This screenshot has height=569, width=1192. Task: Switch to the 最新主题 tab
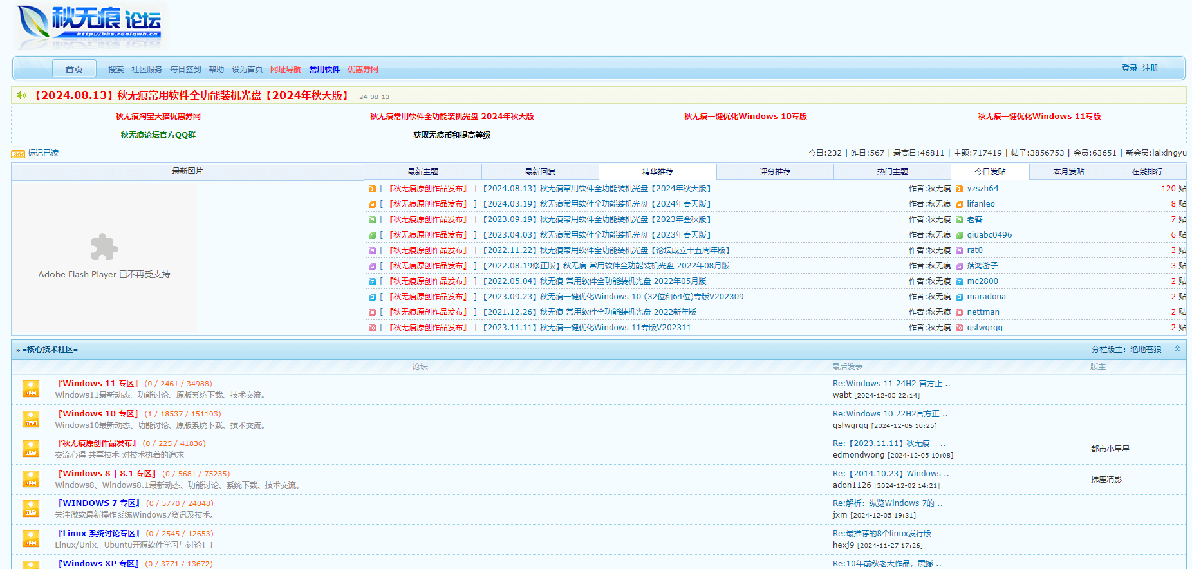[x=423, y=172]
